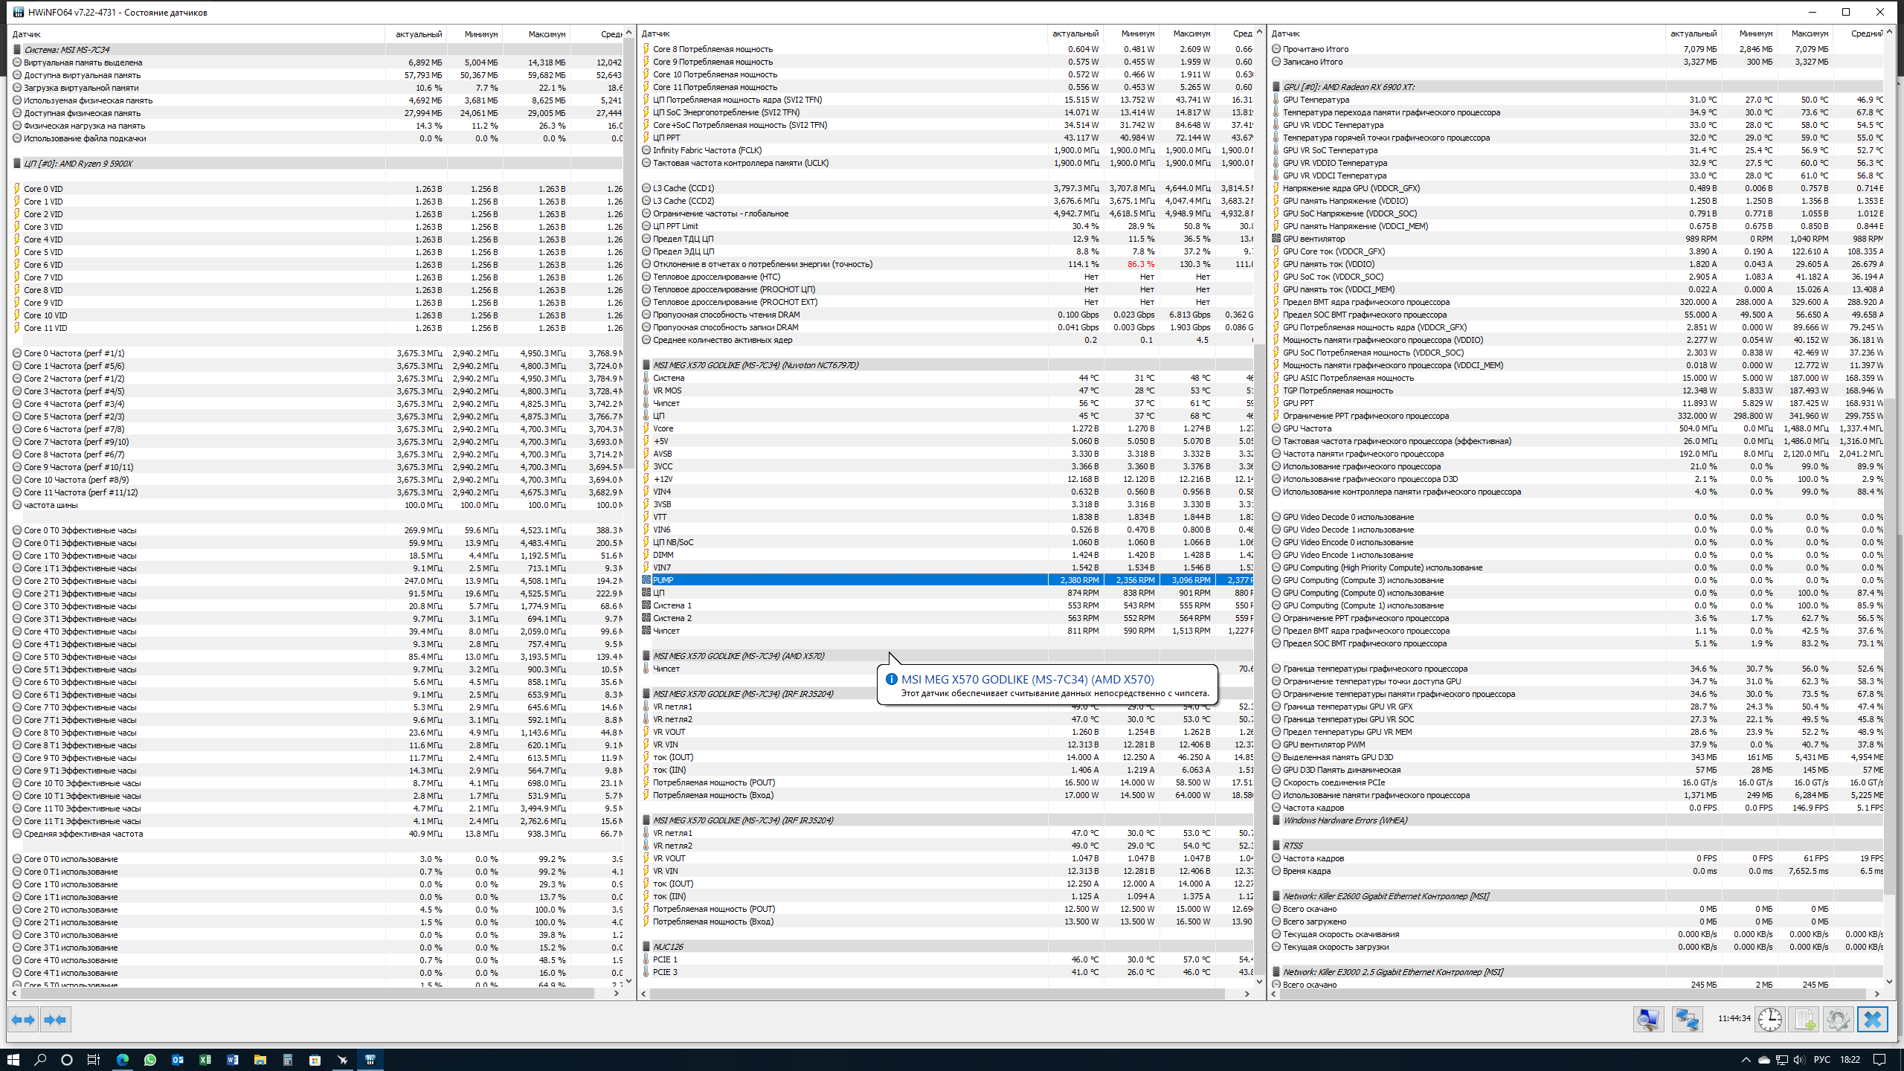Start logging with the sheet-plus icon
This screenshot has width=1904, height=1071.
point(1804,1019)
